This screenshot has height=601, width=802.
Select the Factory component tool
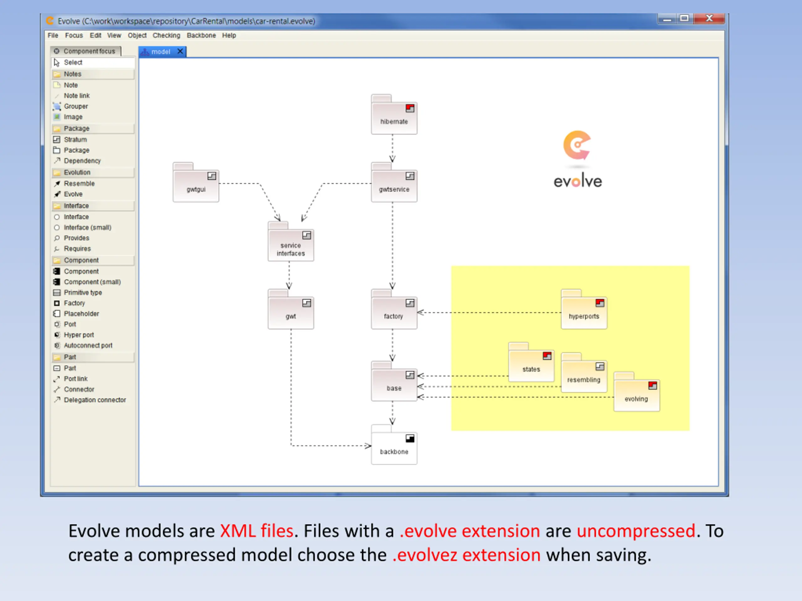74,303
